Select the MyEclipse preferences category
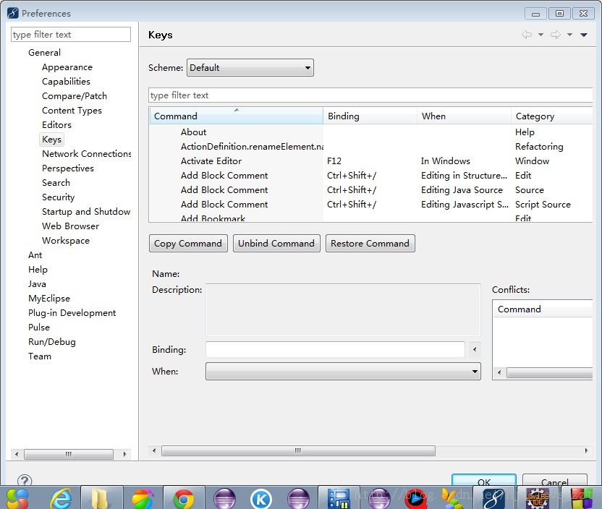Screen dimensions: 602x509 point(49,299)
